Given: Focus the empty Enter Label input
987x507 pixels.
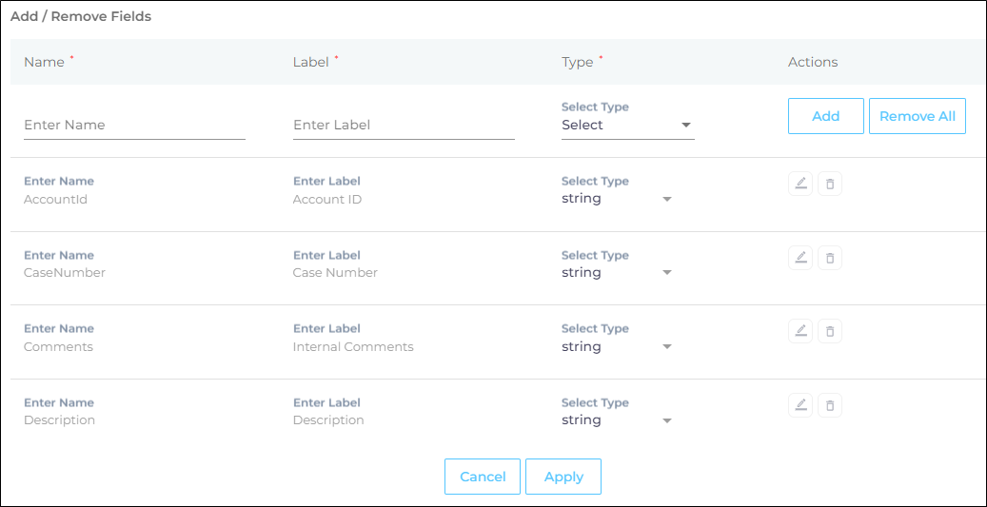Looking at the screenshot, I should pos(404,125).
